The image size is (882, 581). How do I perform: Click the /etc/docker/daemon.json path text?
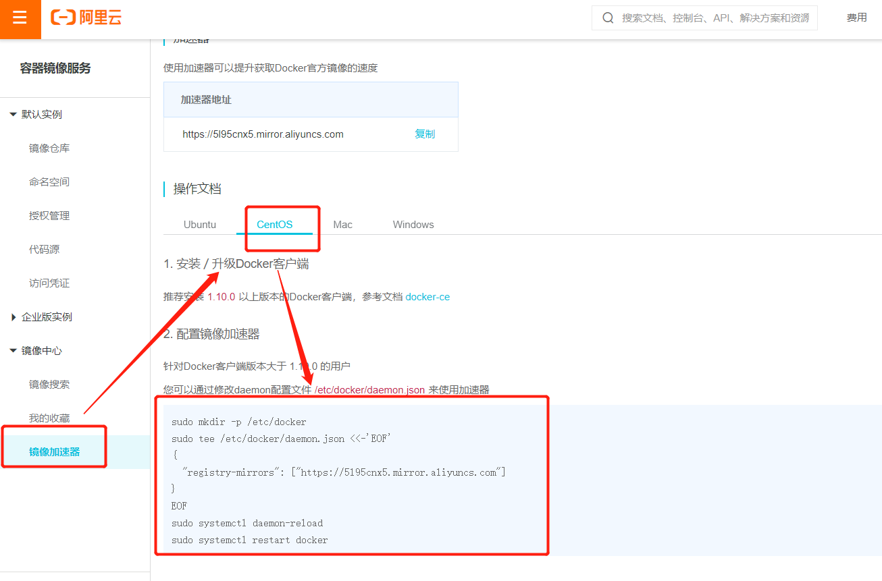coord(370,390)
